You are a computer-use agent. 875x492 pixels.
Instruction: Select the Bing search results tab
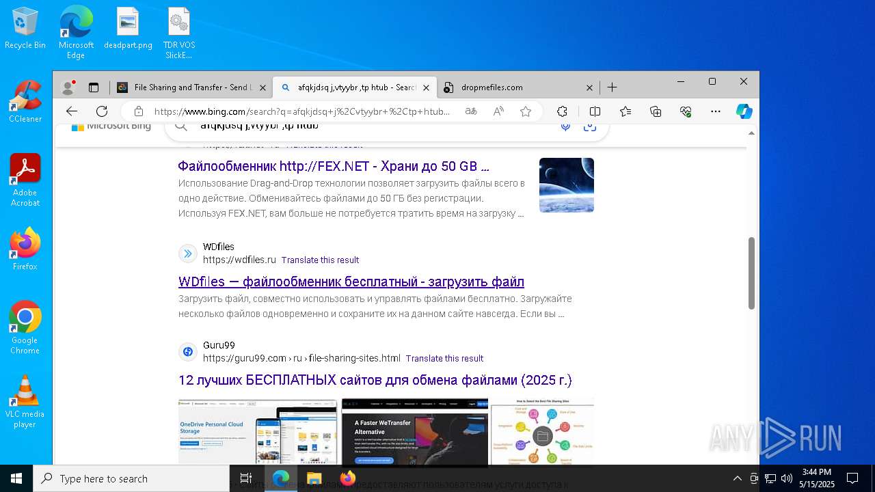pos(354,87)
